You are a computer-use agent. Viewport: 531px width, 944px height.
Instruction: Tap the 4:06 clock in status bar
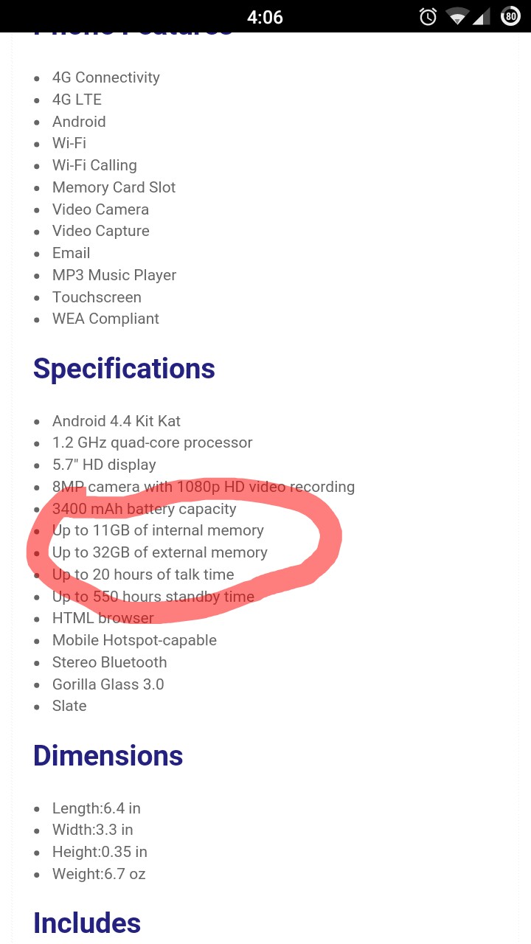[x=265, y=17]
